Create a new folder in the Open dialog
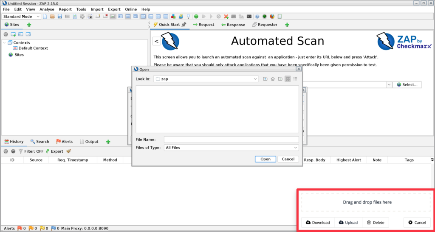 (x=280, y=79)
